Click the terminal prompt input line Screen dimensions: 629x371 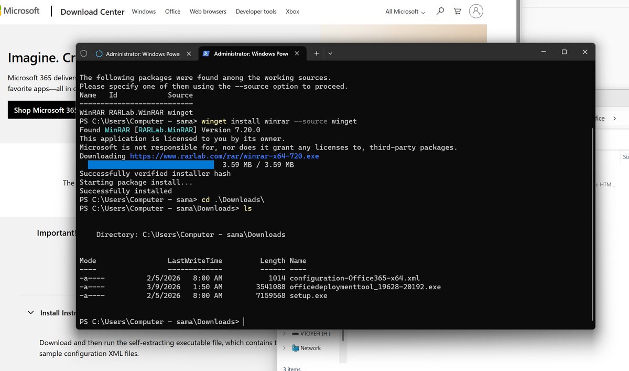(335, 322)
